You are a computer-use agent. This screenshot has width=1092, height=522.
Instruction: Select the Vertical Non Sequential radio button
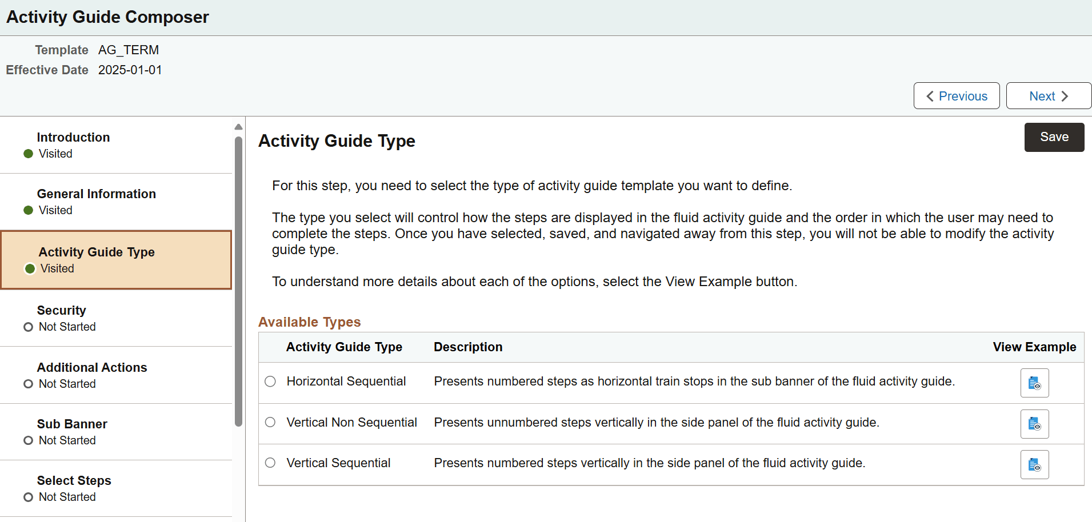click(270, 422)
